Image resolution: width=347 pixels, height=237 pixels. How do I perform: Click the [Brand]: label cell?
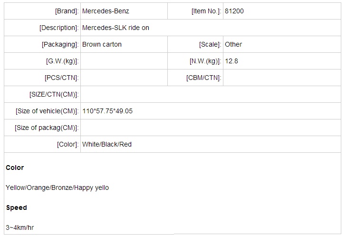67,11
